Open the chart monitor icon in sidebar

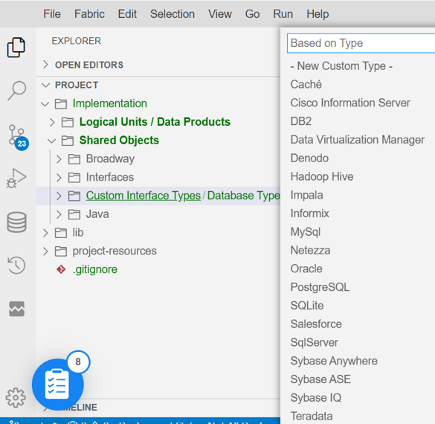[16, 309]
